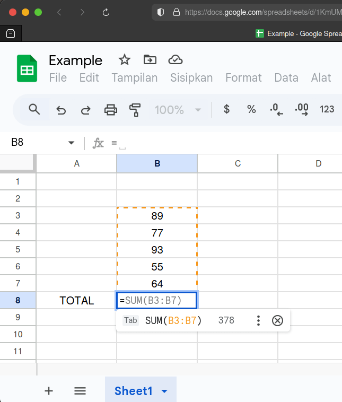The width and height of the screenshot is (342, 402).
Task: Print the spreadsheet
Action: (111, 110)
